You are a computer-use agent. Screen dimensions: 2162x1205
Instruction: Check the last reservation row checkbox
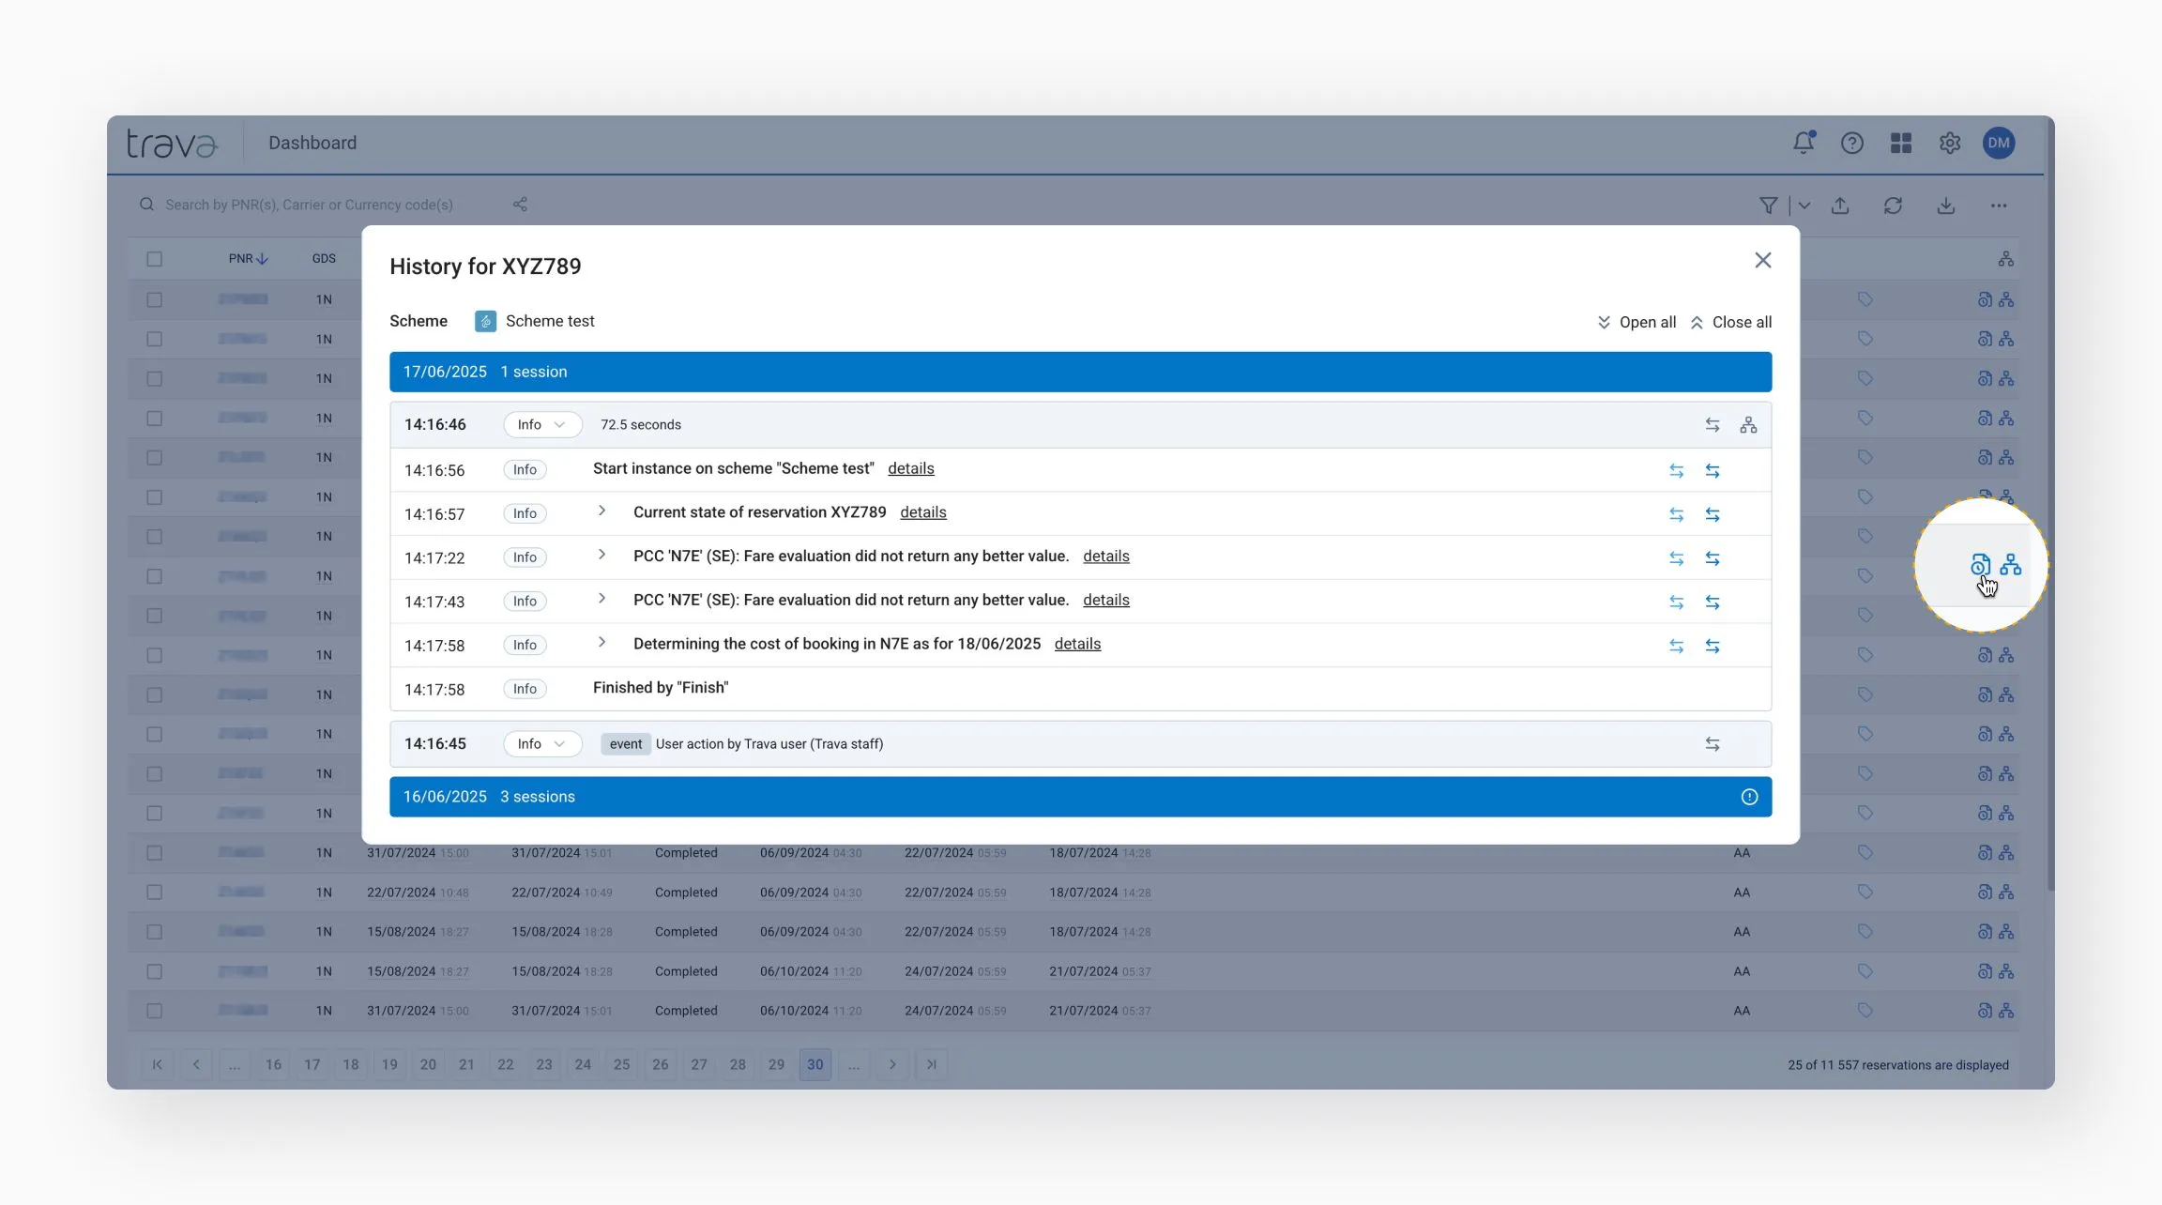point(155,1011)
